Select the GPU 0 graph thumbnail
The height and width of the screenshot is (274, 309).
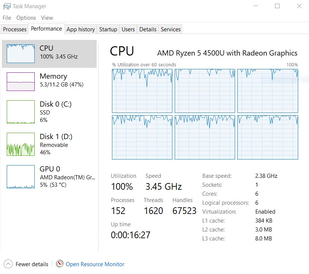pyautogui.click(x=21, y=177)
